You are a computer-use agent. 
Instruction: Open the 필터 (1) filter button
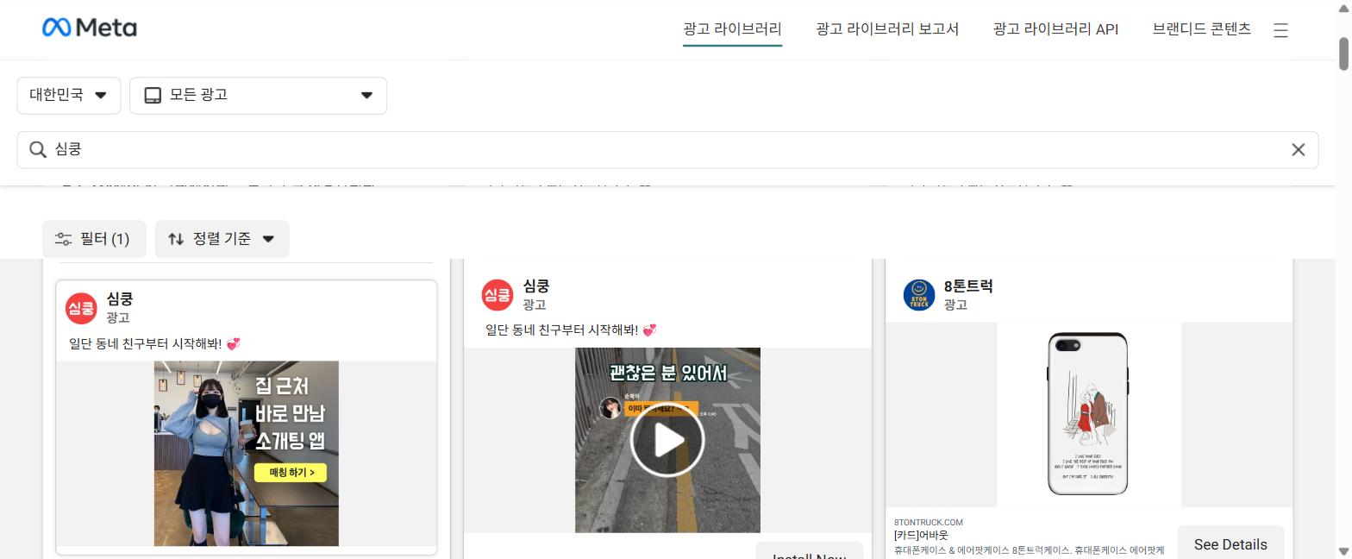pyautogui.click(x=94, y=239)
